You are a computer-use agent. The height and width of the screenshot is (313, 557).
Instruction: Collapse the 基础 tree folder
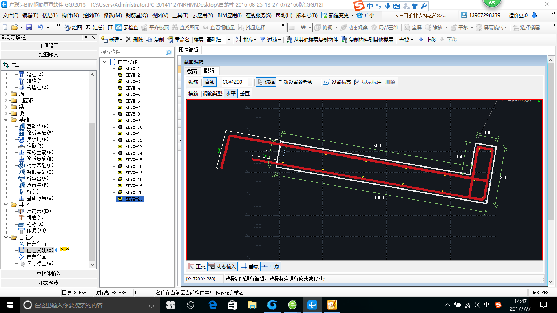[6, 120]
